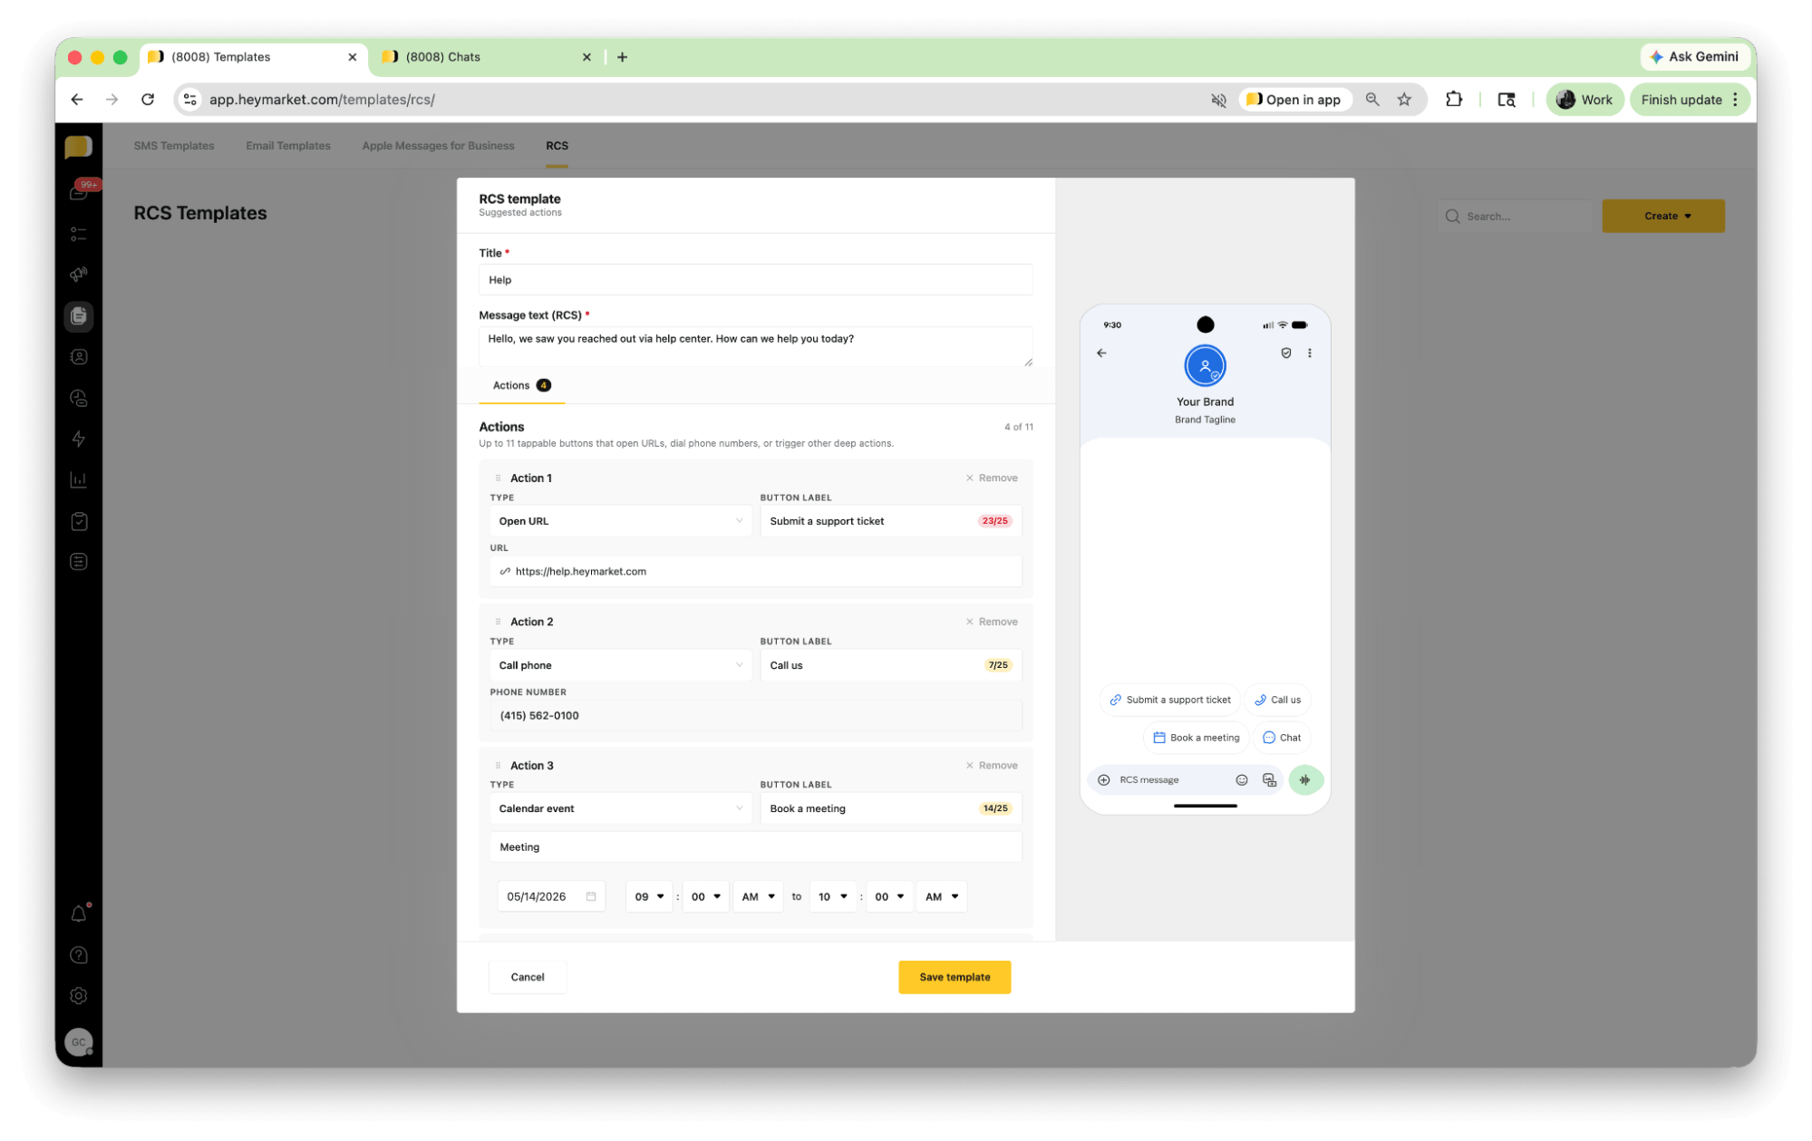1812x1141 pixels.
Task: Open the start AM/PM dropdown
Action: [758, 896]
